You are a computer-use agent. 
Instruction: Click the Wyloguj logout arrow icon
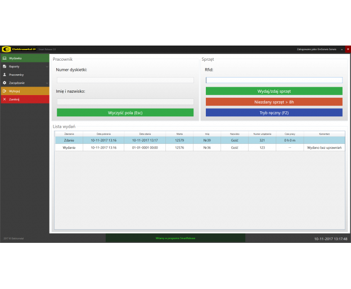click(x=4, y=91)
